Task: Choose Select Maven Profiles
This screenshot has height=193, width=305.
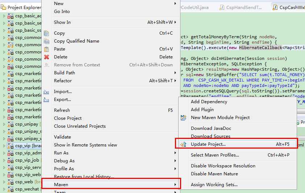Action: [x=238, y=155]
